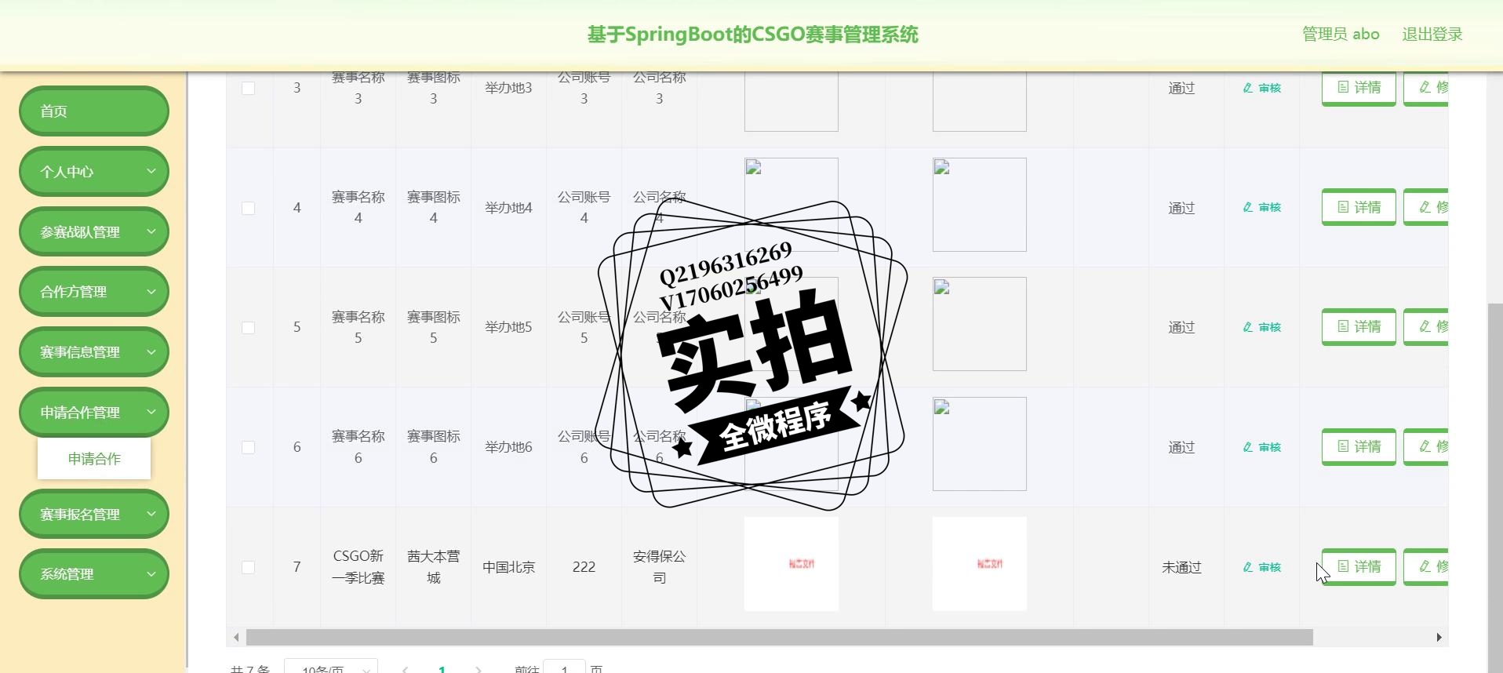Click 审核 in row 7 (未通过)
The image size is (1503, 673).
[1261, 567]
